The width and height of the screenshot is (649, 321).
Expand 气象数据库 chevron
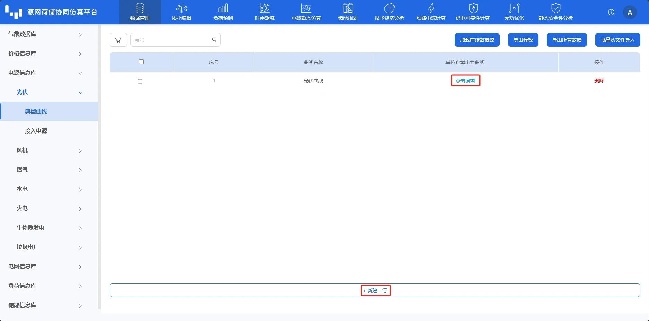click(x=80, y=34)
